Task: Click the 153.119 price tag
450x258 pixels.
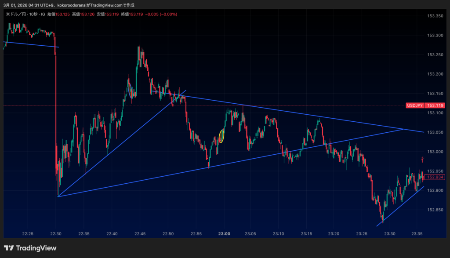Action: coord(435,105)
